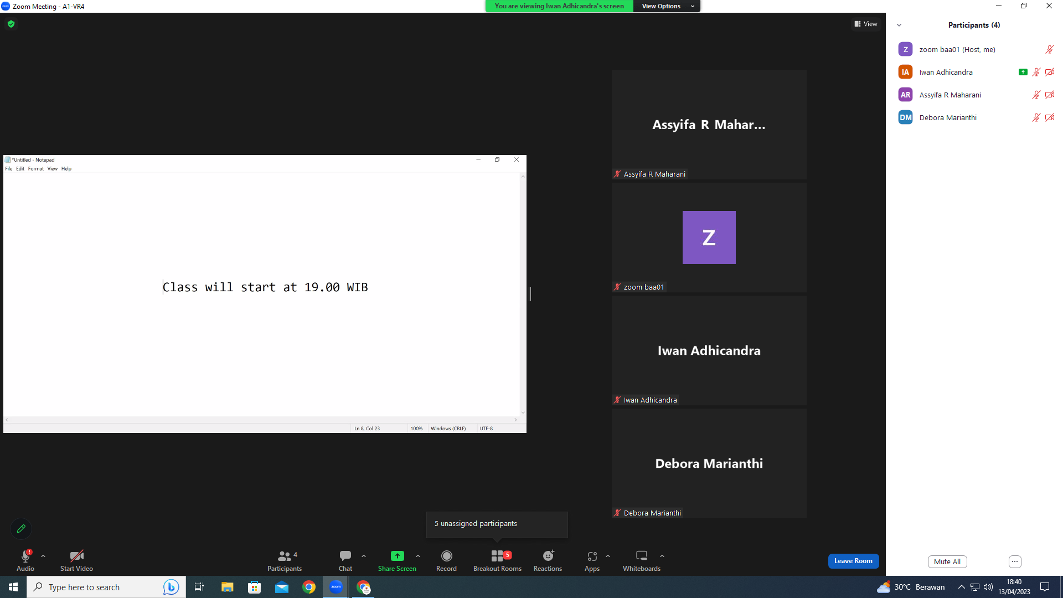Screen dimensions: 1063x598
Task: Click the shared screen resize handle
Action: (x=530, y=294)
